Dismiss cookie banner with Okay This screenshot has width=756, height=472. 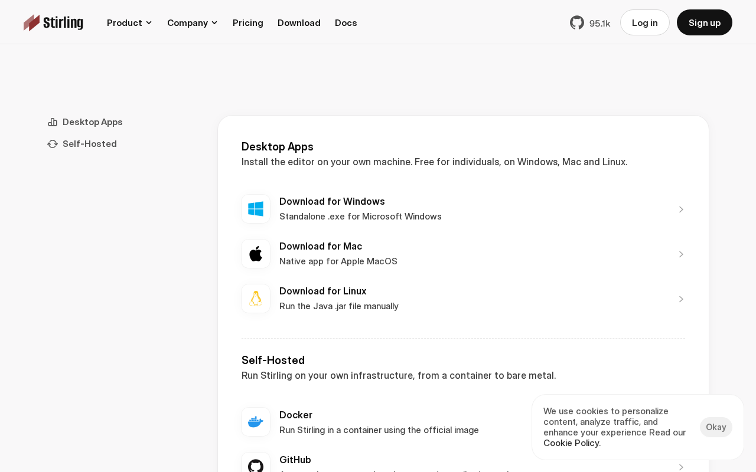pos(716,427)
